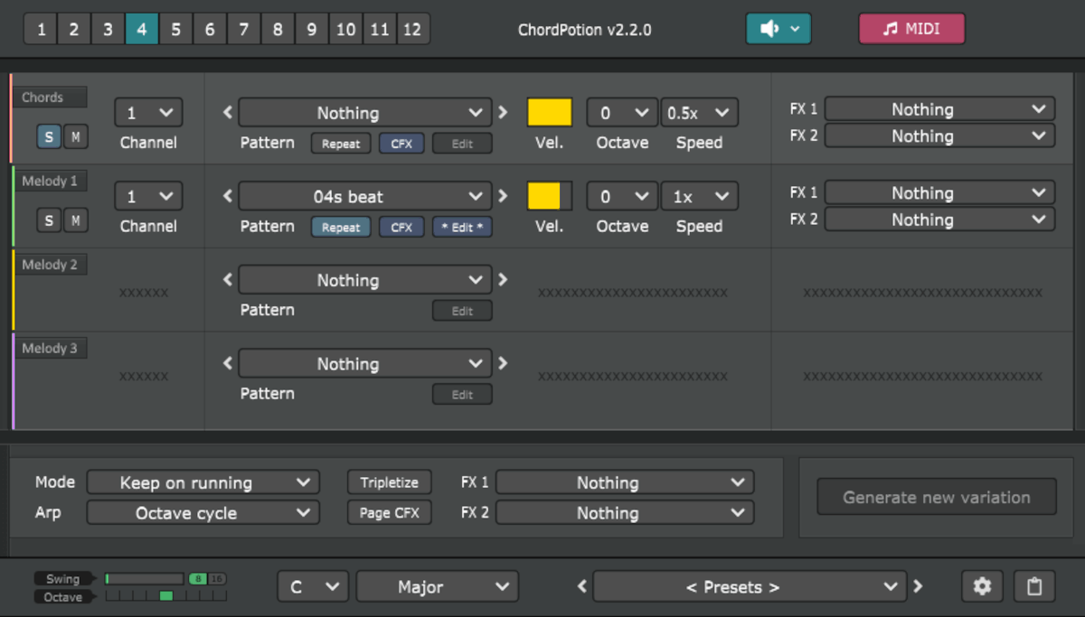The image size is (1085, 617).
Task: Switch to page 2
Action: coord(74,29)
